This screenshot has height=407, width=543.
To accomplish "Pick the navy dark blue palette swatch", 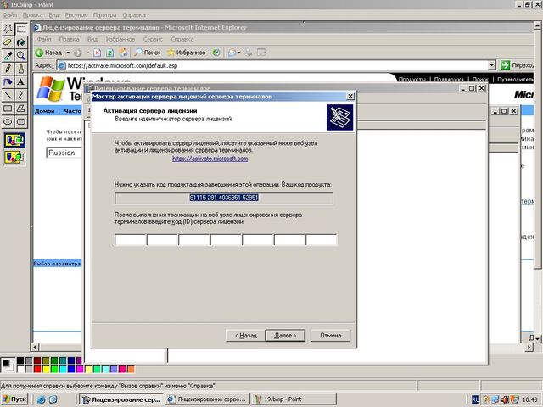I will pos(71,360).
